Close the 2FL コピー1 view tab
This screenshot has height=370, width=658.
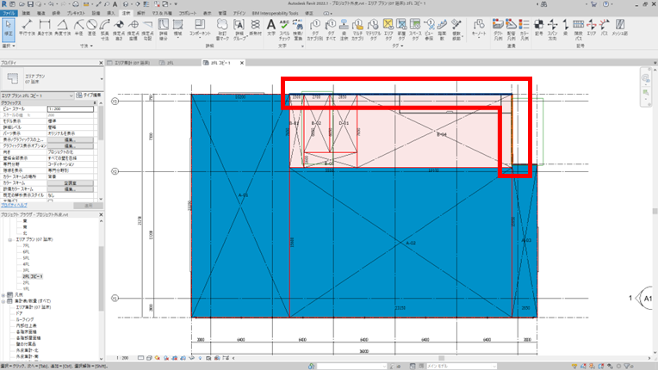(x=242, y=63)
